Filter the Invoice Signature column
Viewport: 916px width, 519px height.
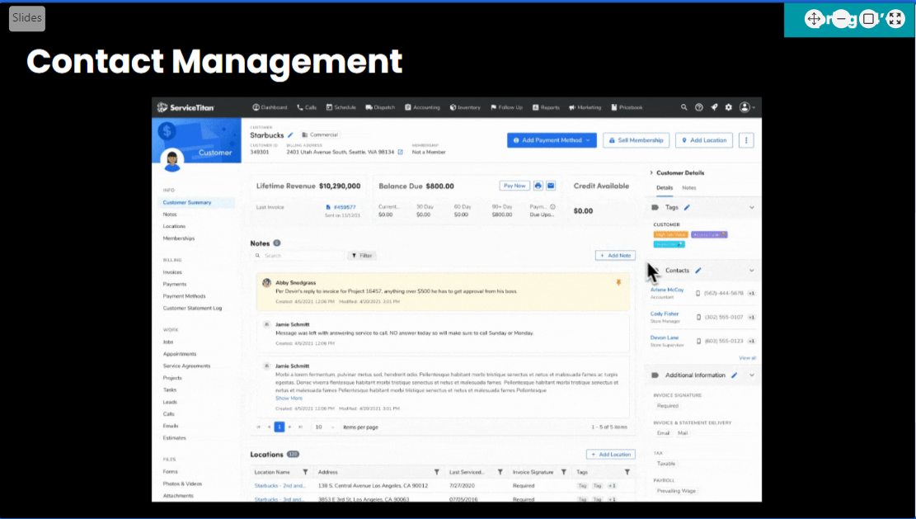coord(564,472)
